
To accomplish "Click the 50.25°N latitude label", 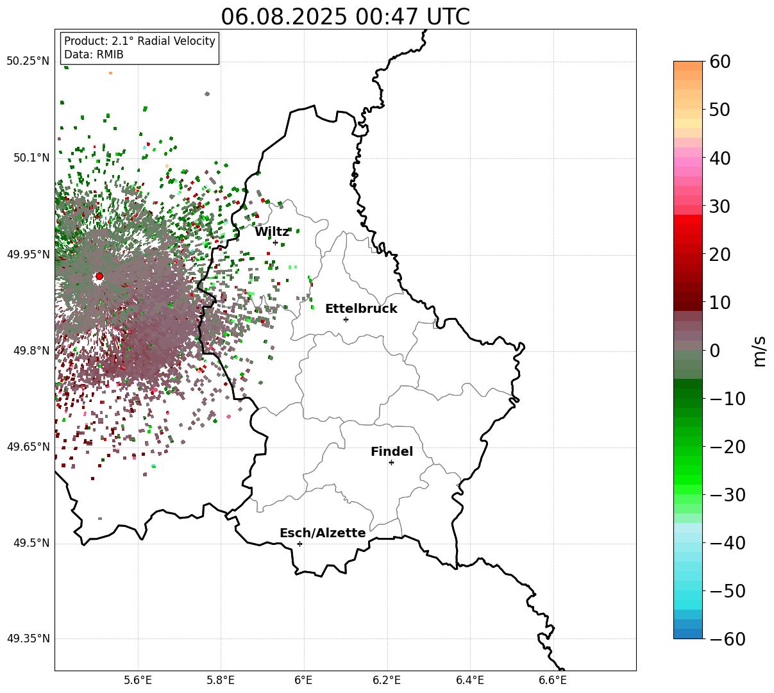I will point(28,62).
